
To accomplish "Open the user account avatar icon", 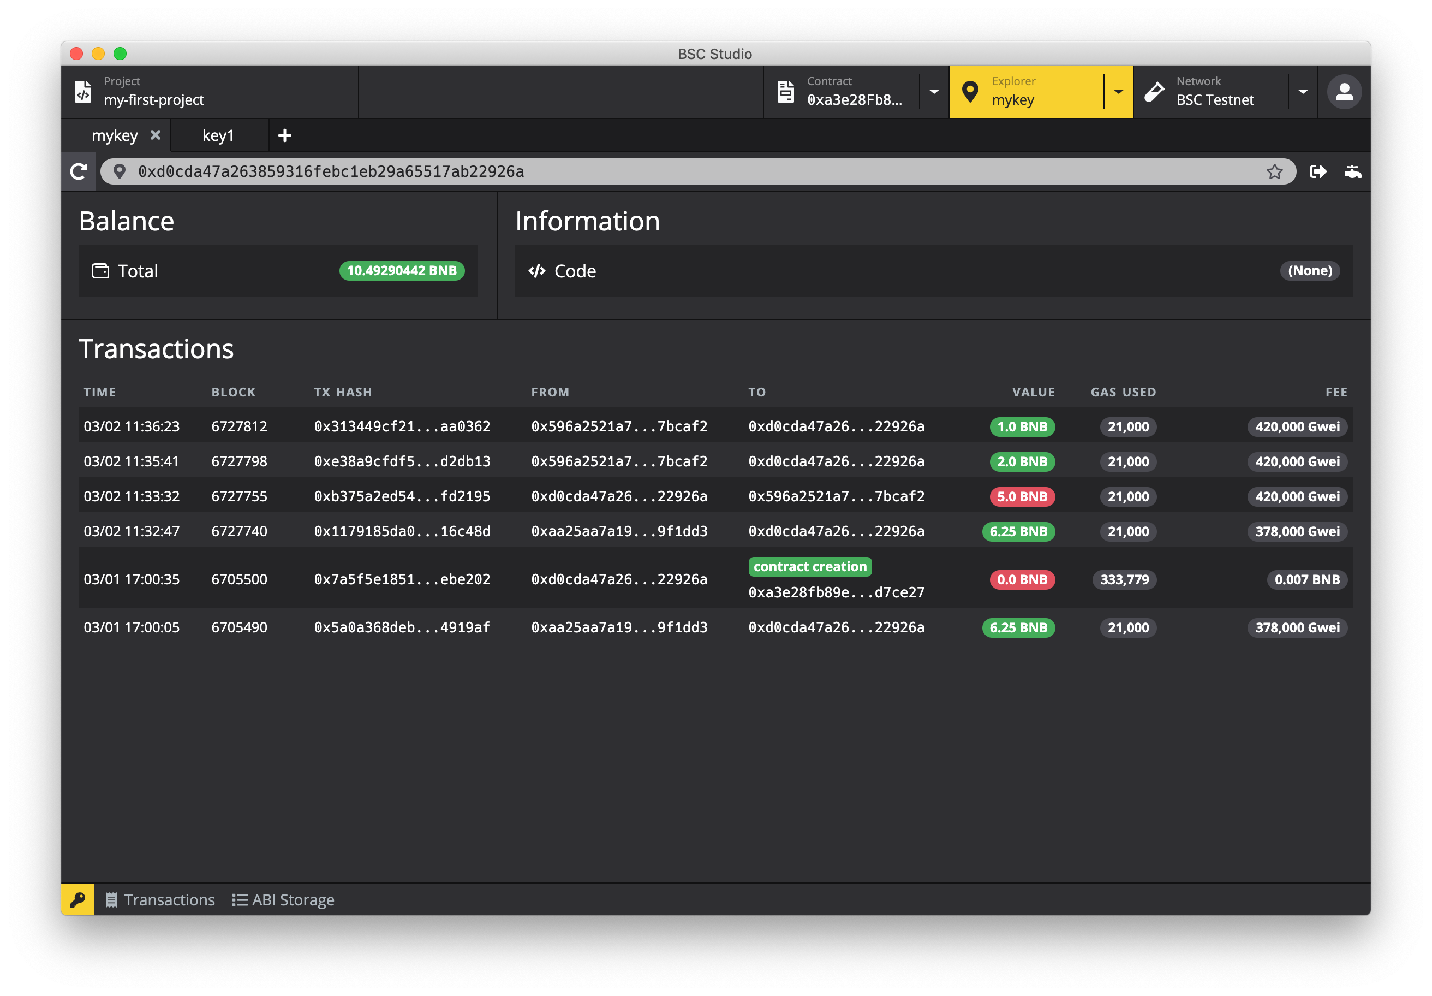I will click(1344, 92).
